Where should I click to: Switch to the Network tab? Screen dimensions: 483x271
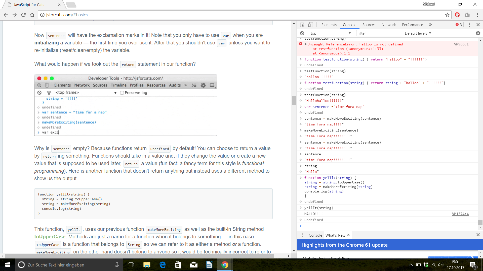tap(389, 25)
